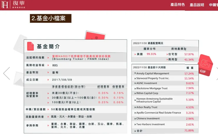218x137 pixels.
Task: Select the Rithm Capital Corp row
Action: click(165, 93)
